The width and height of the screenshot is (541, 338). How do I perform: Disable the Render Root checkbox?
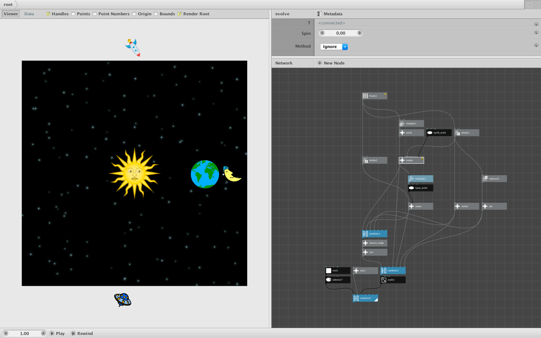[x=180, y=14]
